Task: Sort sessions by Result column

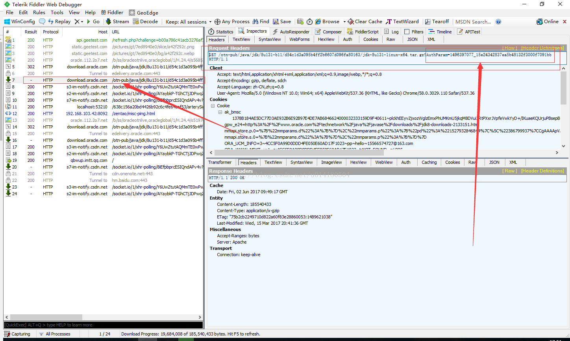Action: click(31, 32)
